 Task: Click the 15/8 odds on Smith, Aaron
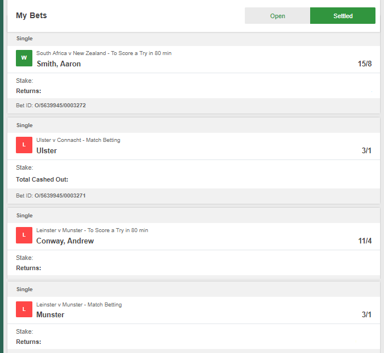pos(365,64)
